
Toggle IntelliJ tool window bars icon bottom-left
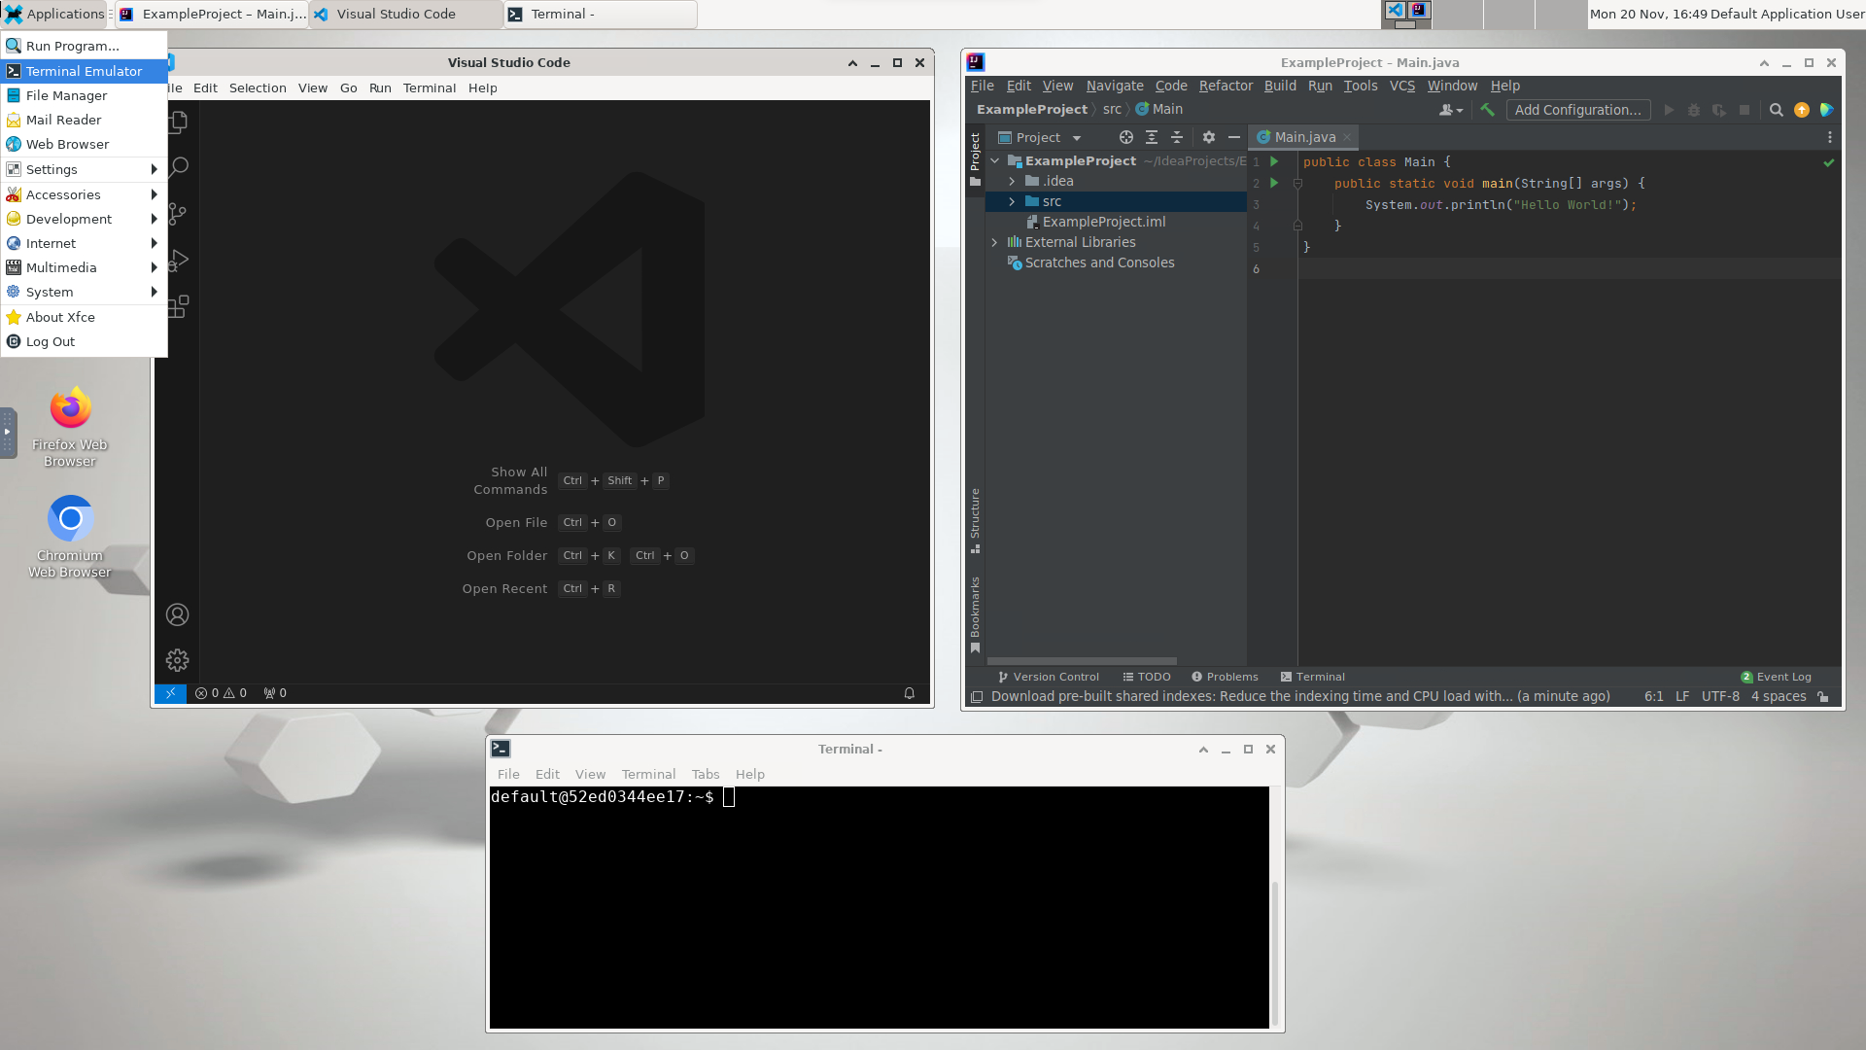[x=977, y=696]
